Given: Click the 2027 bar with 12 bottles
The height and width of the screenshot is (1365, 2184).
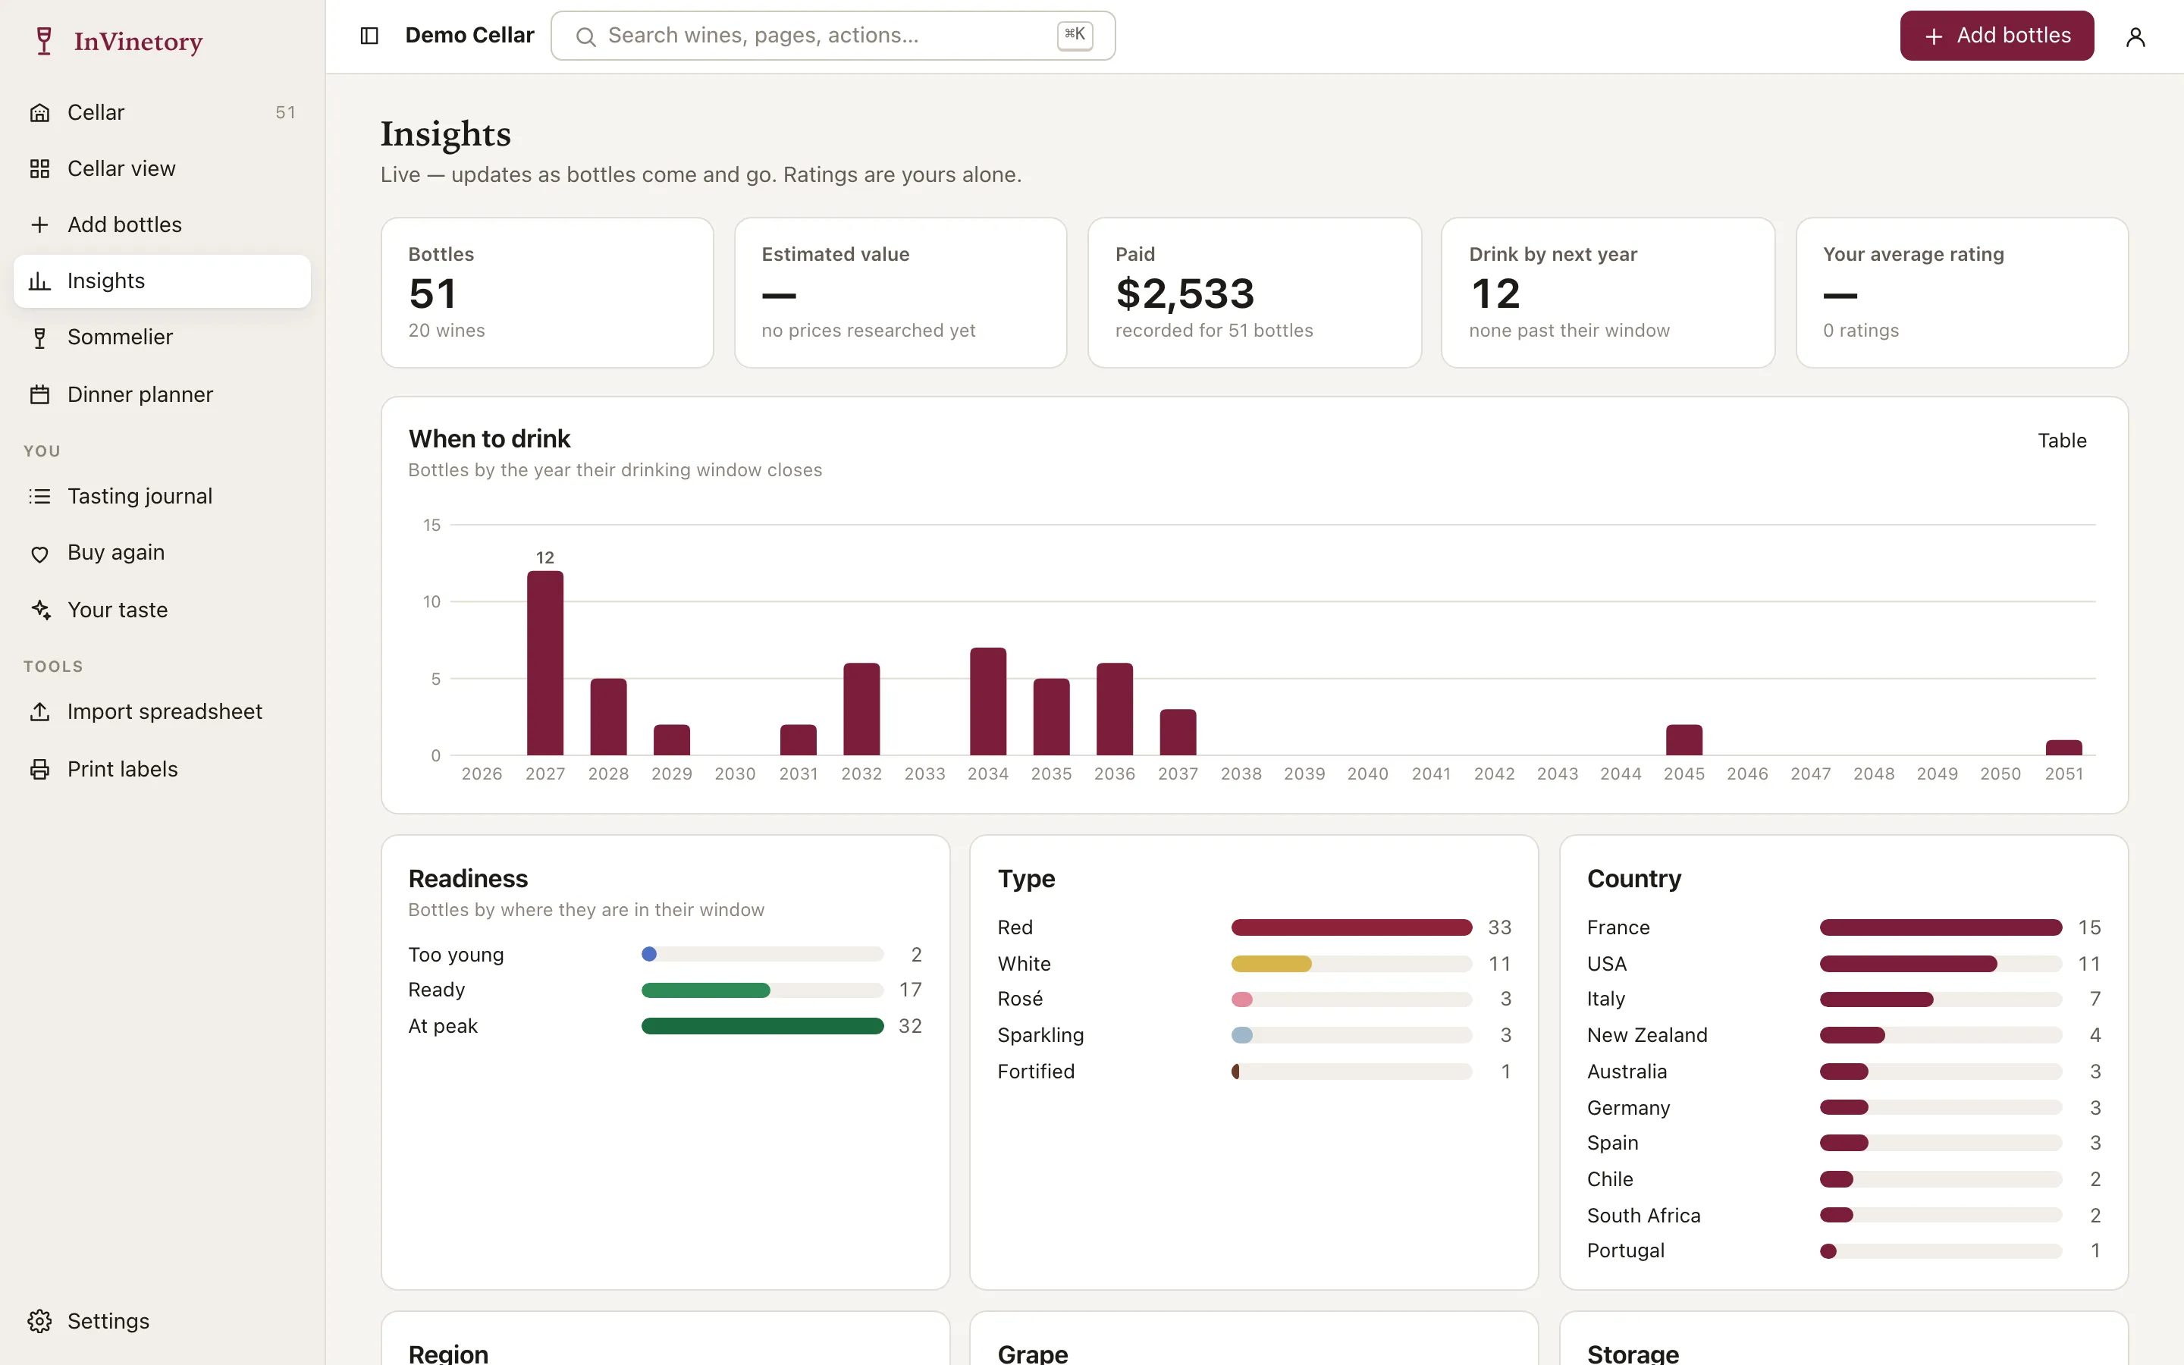Looking at the screenshot, I should 545,663.
